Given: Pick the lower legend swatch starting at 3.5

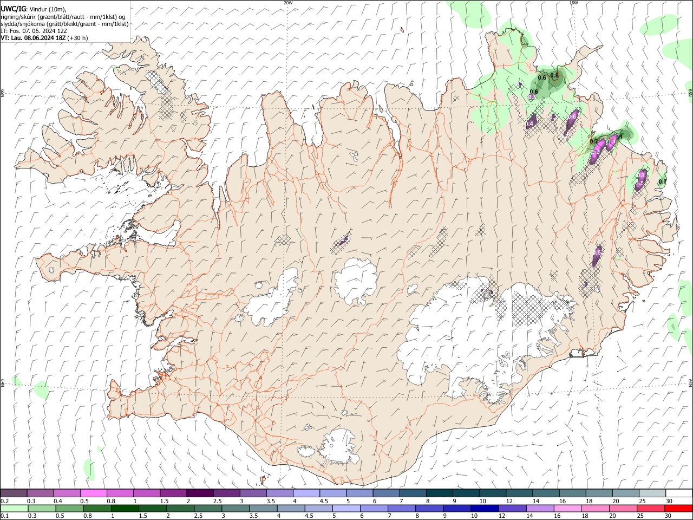Looking at the screenshot, I should point(263,508).
